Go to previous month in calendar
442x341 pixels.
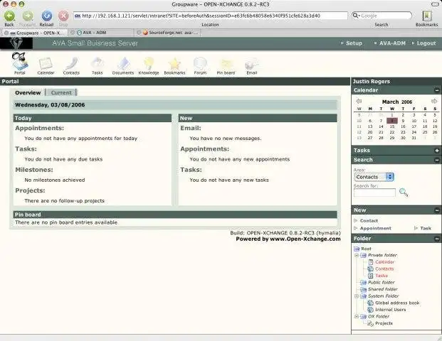tap(359, 102)
